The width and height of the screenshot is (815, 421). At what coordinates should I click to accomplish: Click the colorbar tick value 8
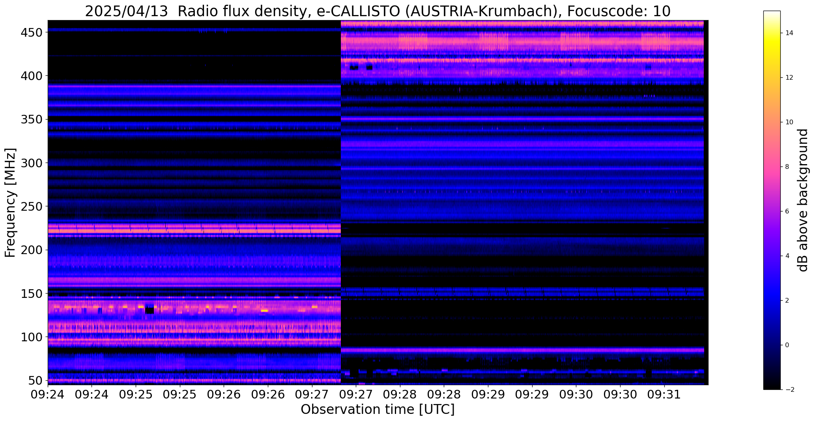(787, 167)
